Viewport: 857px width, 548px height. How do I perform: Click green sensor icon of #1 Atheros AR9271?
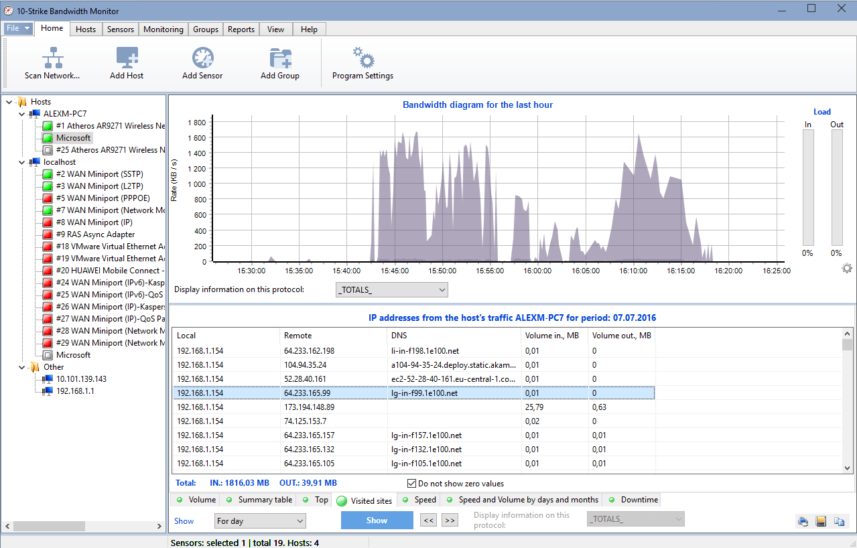pos(48,126)
